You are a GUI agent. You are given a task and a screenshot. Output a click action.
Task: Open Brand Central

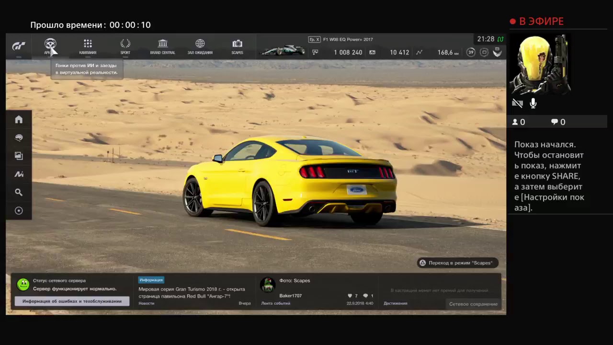tap(162, 46)
